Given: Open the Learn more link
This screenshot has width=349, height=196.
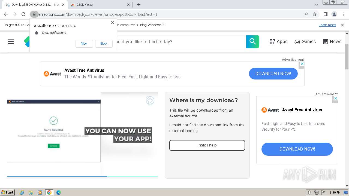Looking at the screenshot, I should [327, 25].
